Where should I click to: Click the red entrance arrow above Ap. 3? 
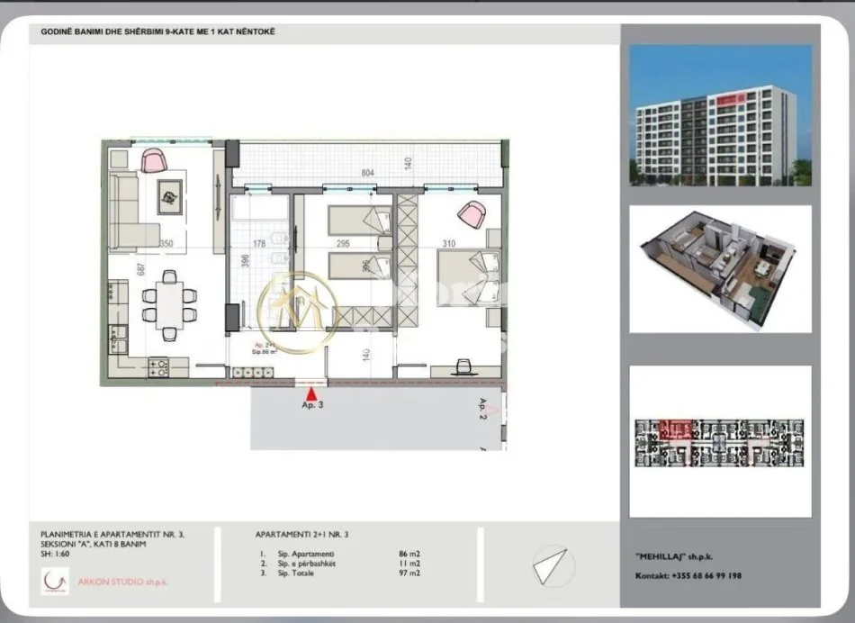(x=311, y=393)
